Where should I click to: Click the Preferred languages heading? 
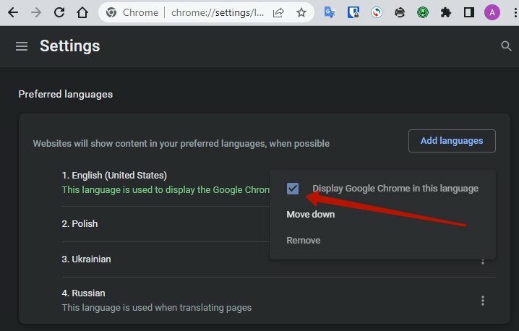tap(66, 95)
